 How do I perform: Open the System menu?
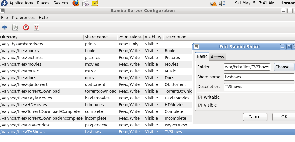coord(61,3)
